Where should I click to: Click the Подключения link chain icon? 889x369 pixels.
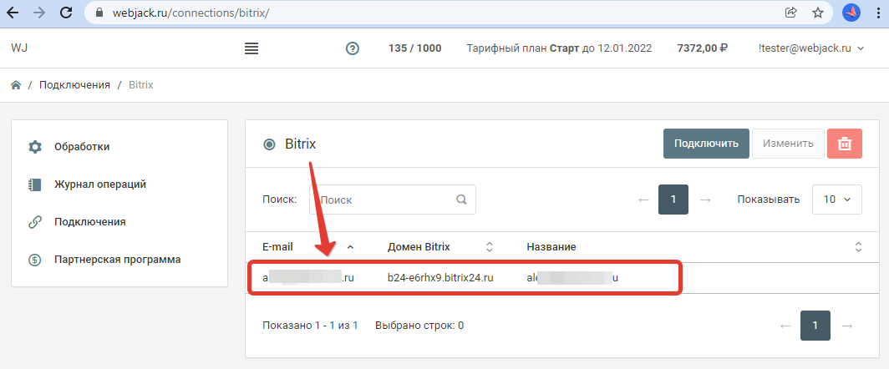pos(35,222)
